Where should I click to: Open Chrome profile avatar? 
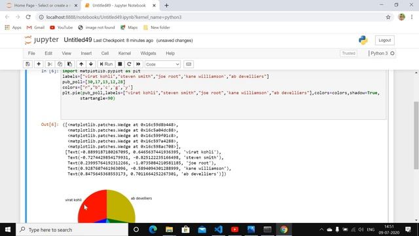click(x=401, y=17)
